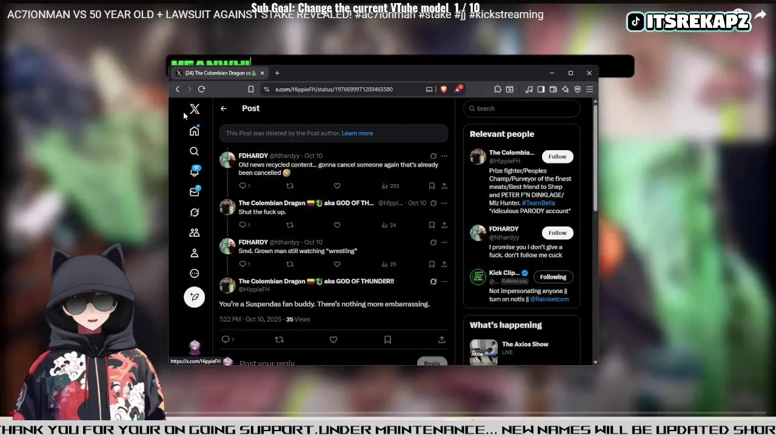Open FDHARDY avatar on first reply
Image resolution: width=776 pixels, height=436 pixels.
[227, 160]
